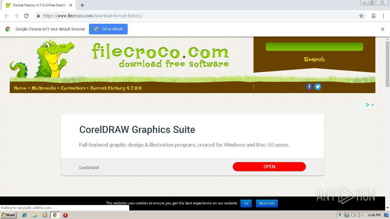
Task: Click the network tray icon
Action: [x=346, y=215]
